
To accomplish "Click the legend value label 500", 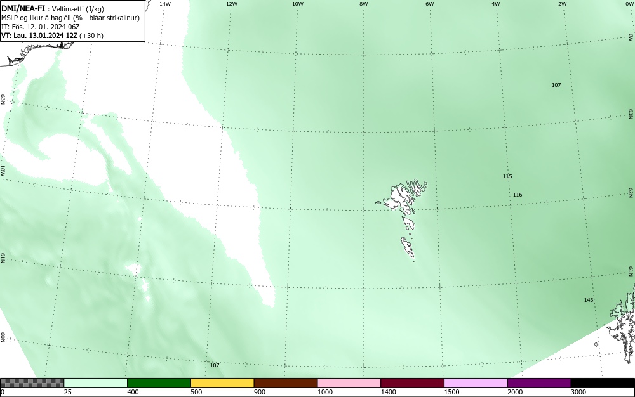I will point(196,392).
